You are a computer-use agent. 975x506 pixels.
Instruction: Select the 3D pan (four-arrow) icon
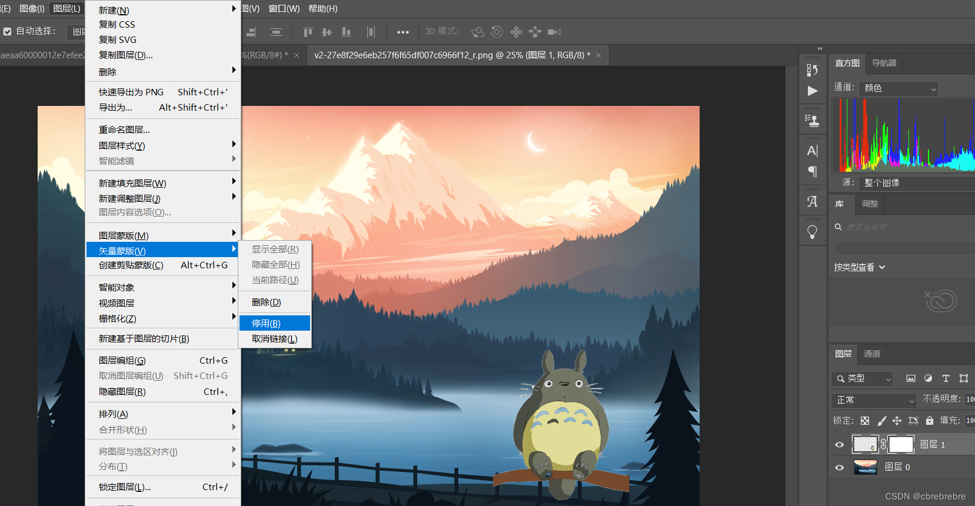pyautogui.click(x=516, y=32)
